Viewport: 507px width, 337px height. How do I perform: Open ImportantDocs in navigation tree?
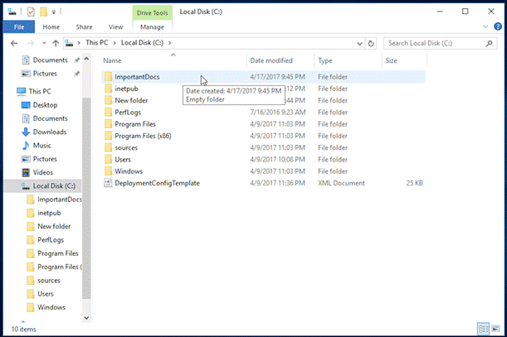coord(59,200)
